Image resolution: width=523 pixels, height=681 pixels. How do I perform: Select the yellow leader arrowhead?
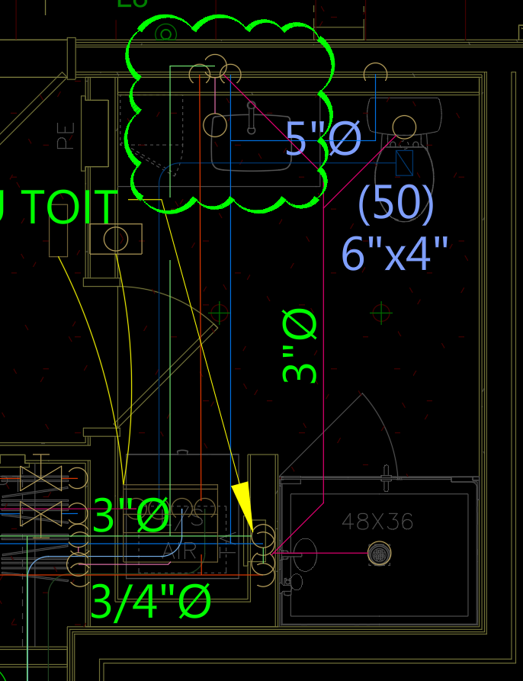243,503
